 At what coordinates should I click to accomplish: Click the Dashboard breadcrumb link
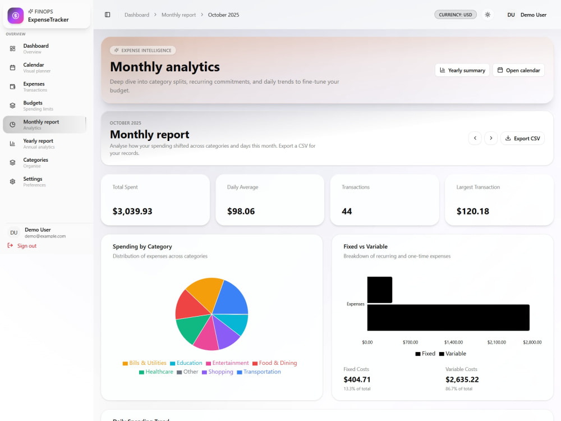coord(137,15)
